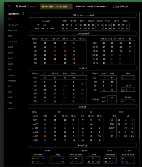This screenshot has height=167, width=142.
Task: Open BvB in the sidebar
Action: (x=9, y=69)
